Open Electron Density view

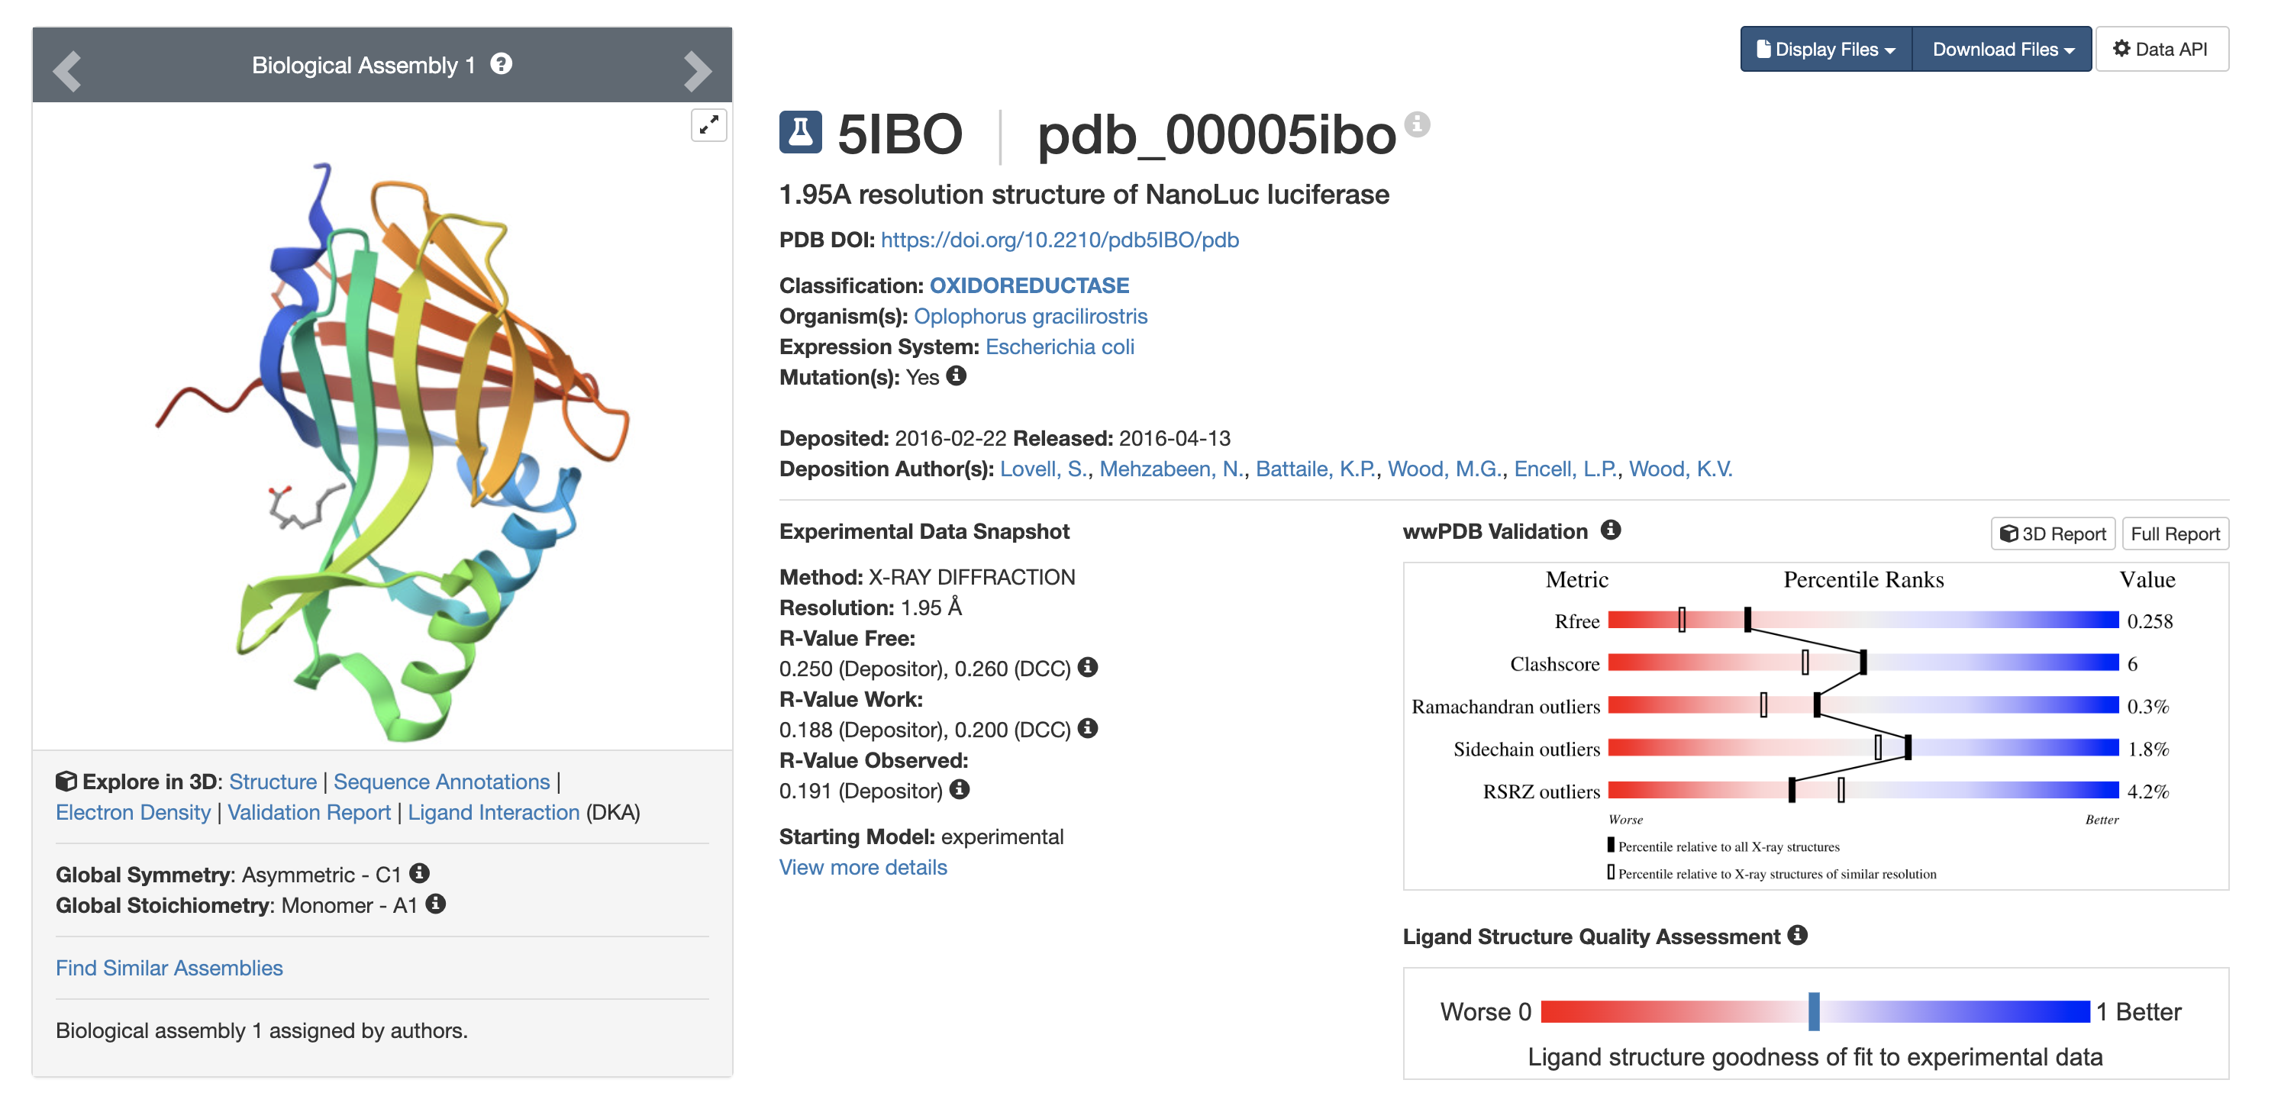tap(133, 813)
